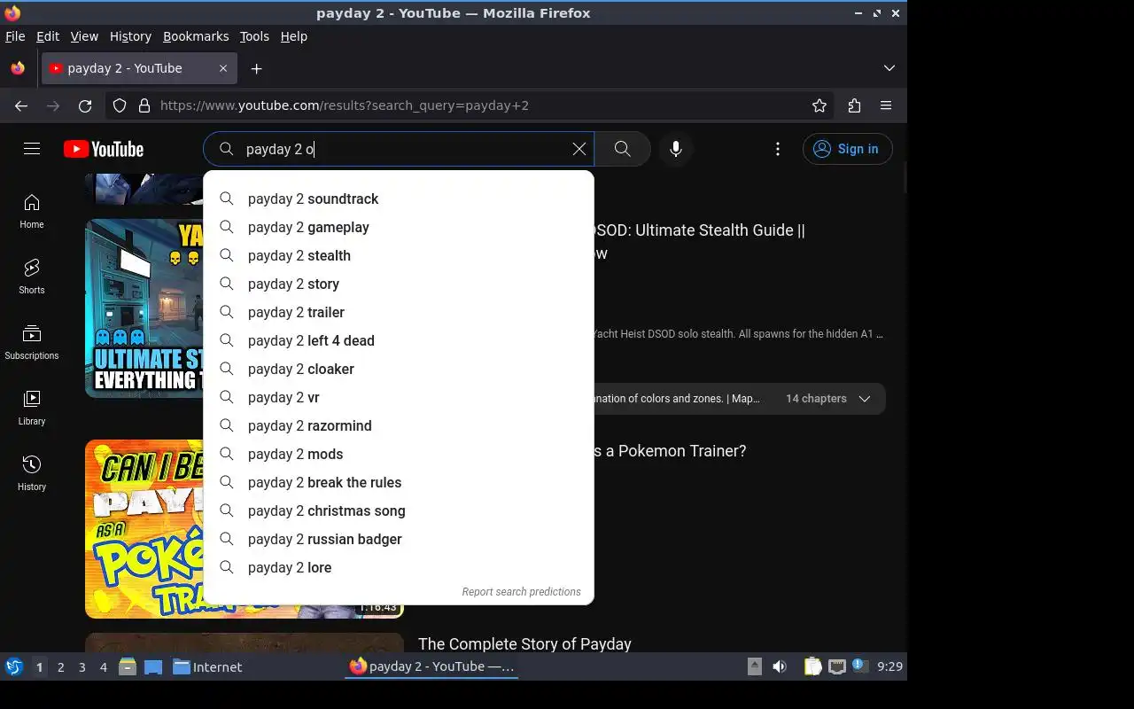Close the payday 2 - YouTube tab

(x=223, y=68)
